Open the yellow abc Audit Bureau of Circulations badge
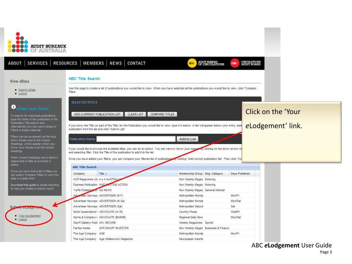The width and height of the screenshot is (352, 264). tap(206, 63)
